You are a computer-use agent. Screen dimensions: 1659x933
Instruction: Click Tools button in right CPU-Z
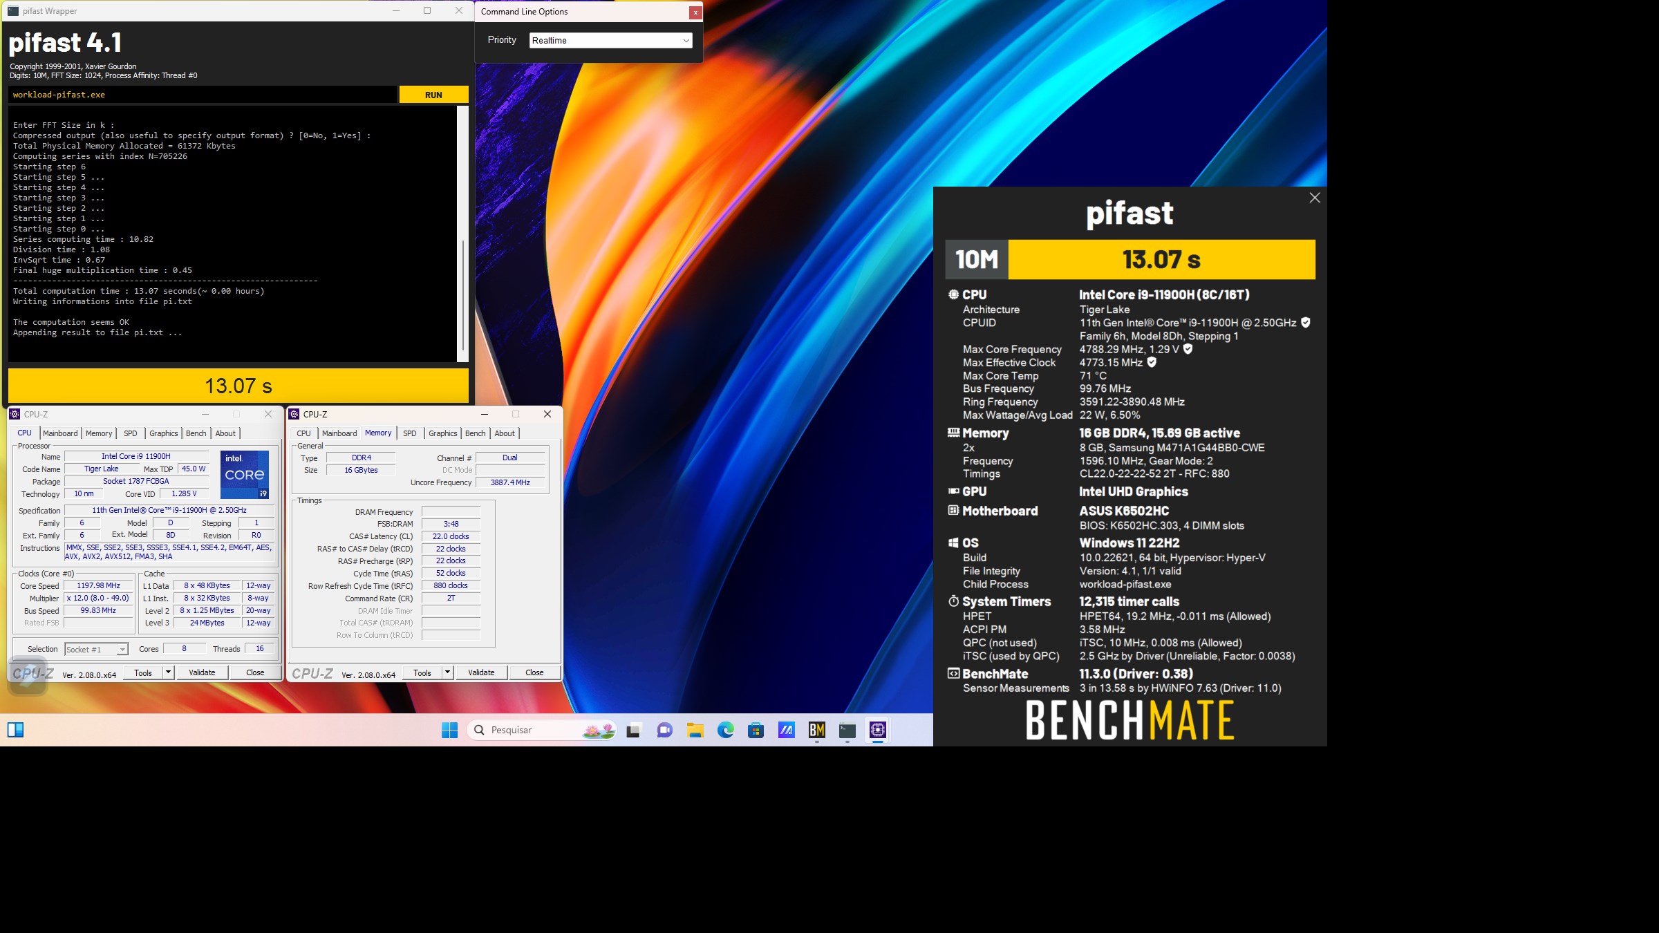point(422,672)
